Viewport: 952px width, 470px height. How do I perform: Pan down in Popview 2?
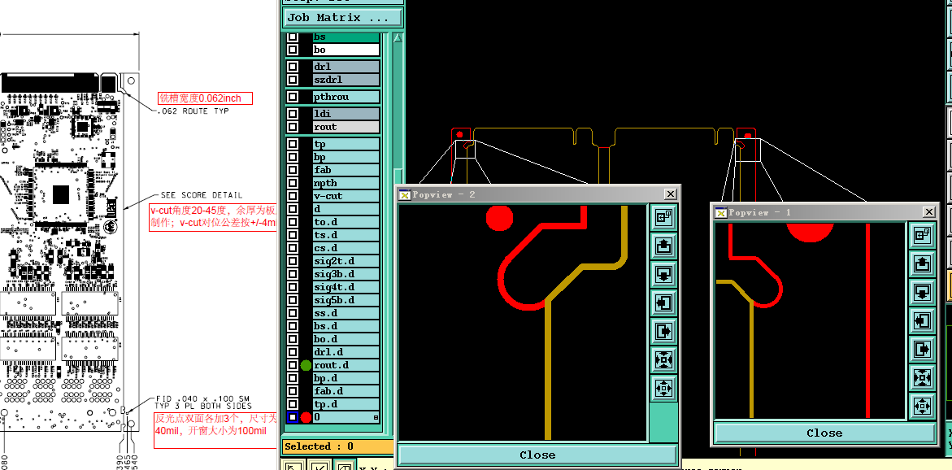coord(663,275)
